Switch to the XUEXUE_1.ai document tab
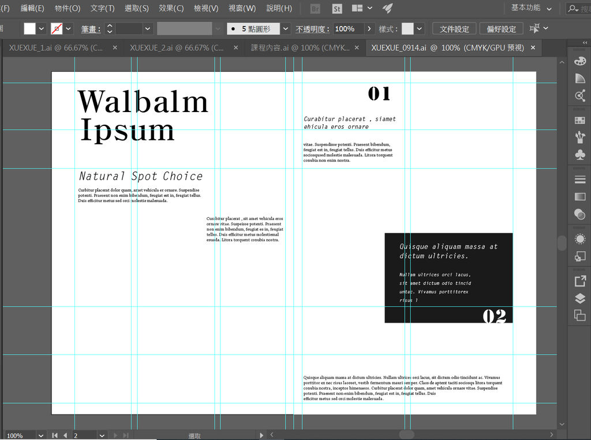591x440 pixels. click(x=56, y=48)
